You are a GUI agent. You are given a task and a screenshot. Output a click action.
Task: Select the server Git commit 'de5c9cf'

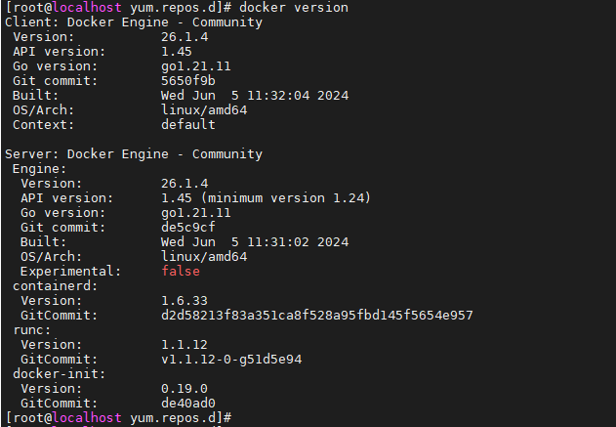click(x=188, y=228)
